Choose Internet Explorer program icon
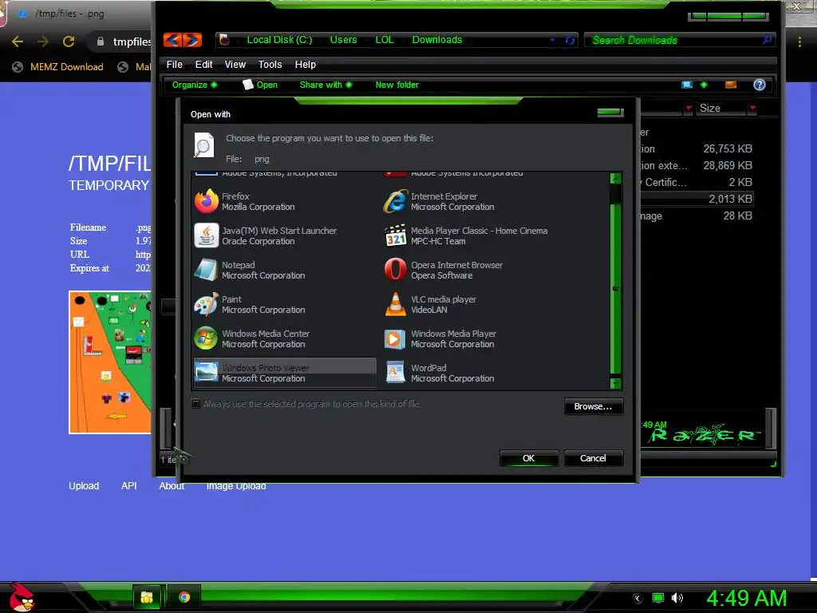 point(395,201)
